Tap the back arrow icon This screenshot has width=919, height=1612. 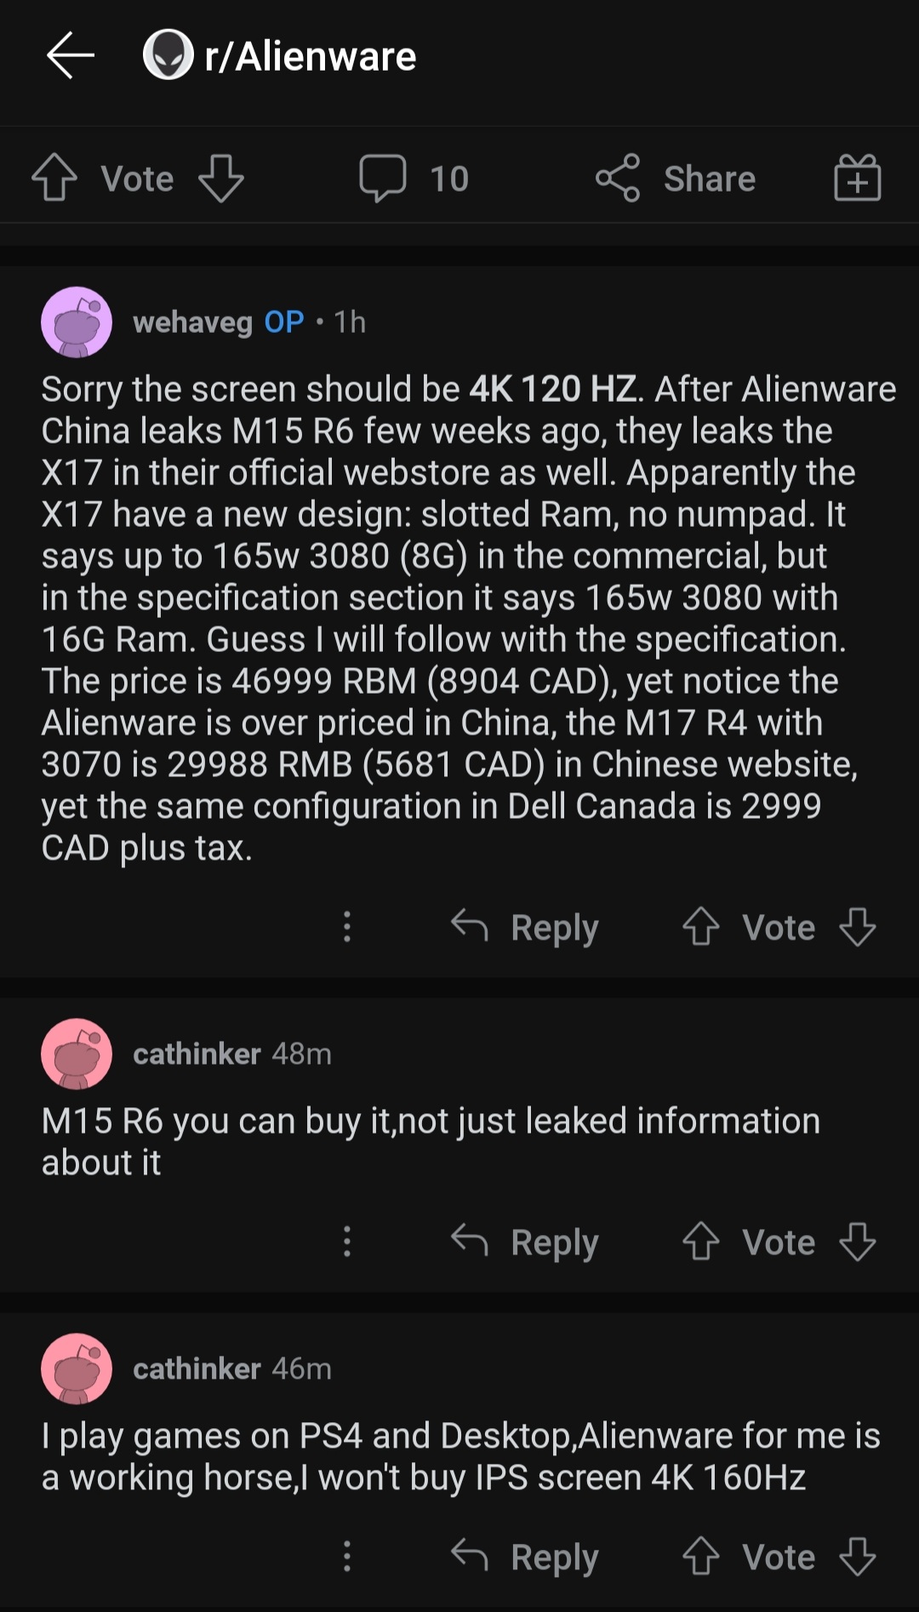(70, 56)
